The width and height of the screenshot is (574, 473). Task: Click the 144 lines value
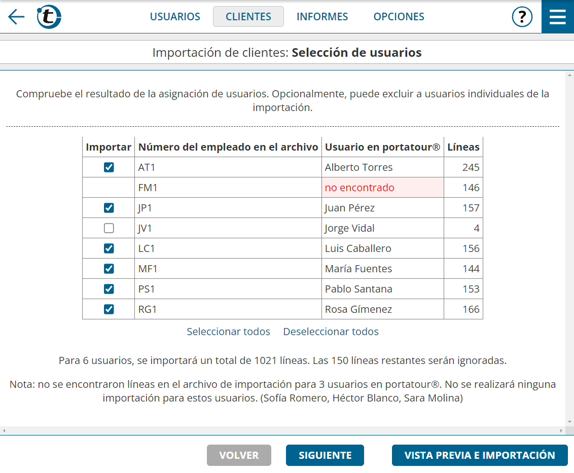[471, 269]
